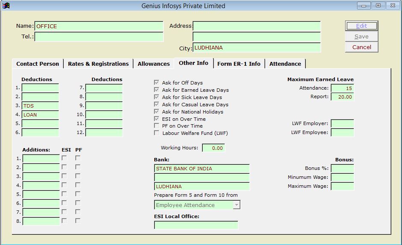Go to the Allowances tab

pyautogui.click(x=154, y=64)
